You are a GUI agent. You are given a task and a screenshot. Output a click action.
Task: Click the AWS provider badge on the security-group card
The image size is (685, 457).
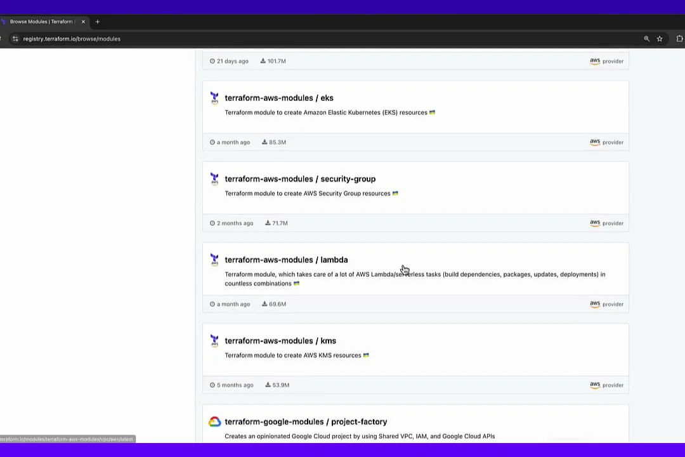pos(606,223)
